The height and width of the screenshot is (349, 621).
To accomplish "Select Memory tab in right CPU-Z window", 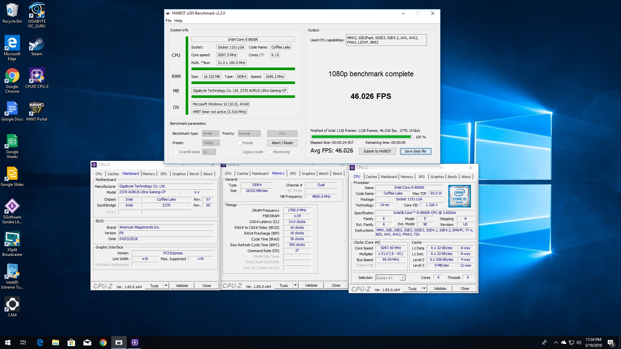I will (407, 177).
